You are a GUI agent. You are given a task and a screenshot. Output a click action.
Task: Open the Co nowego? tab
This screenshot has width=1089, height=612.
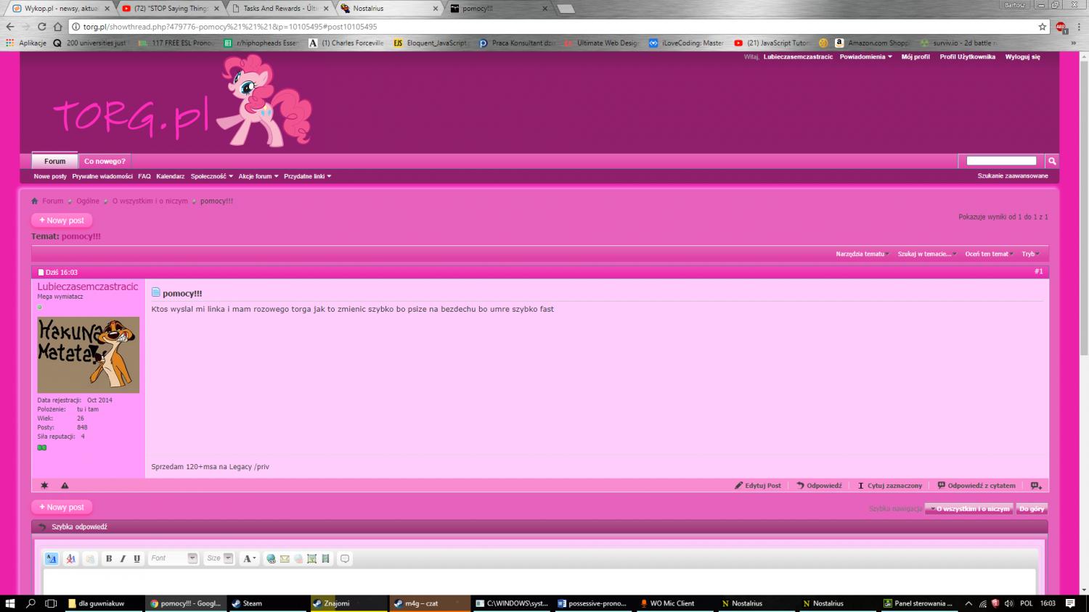tap(105, 161)
